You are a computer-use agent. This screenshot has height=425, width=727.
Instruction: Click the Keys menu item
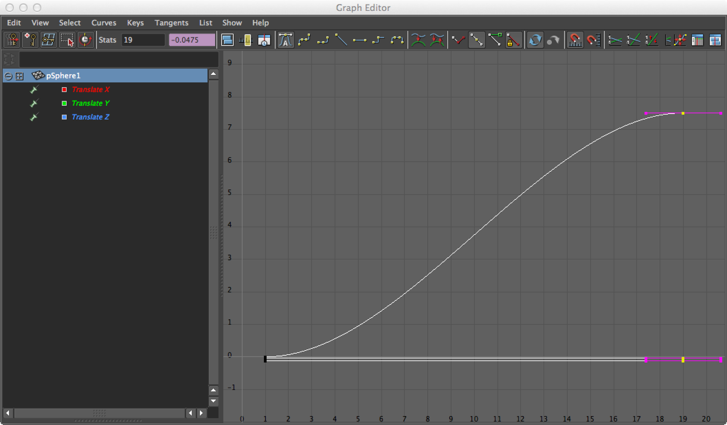point(135,23)
